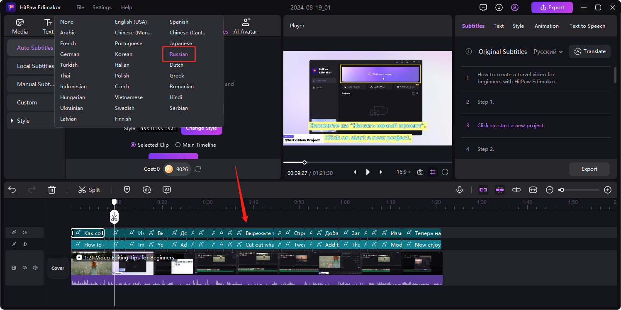Open the AI Avatar tab
Image resolution: width=621 pixels, height=310 pixels.
coord(245,27)
